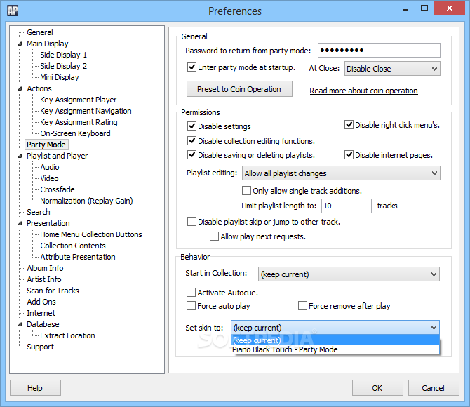The height and width of the screenshot is (407, 470).
Task: Uncheck Disable settings checkbox
Action: click(192, 126)
